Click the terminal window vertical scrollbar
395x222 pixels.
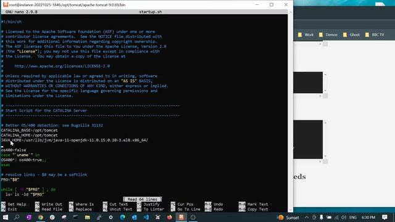point(290,111)
